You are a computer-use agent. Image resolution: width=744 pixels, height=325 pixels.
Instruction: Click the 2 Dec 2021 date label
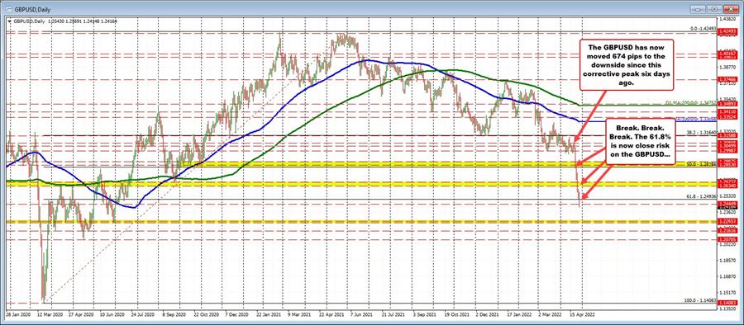[486, 314]
